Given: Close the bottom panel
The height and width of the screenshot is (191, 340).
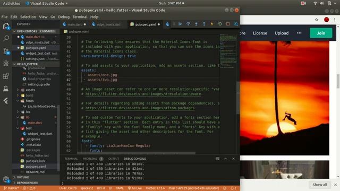Looking at the screenshot, I should click(x=234, y=159).
